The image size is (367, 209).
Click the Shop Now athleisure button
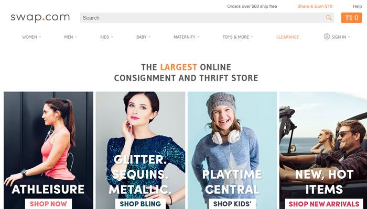click(x=48, y=204)
